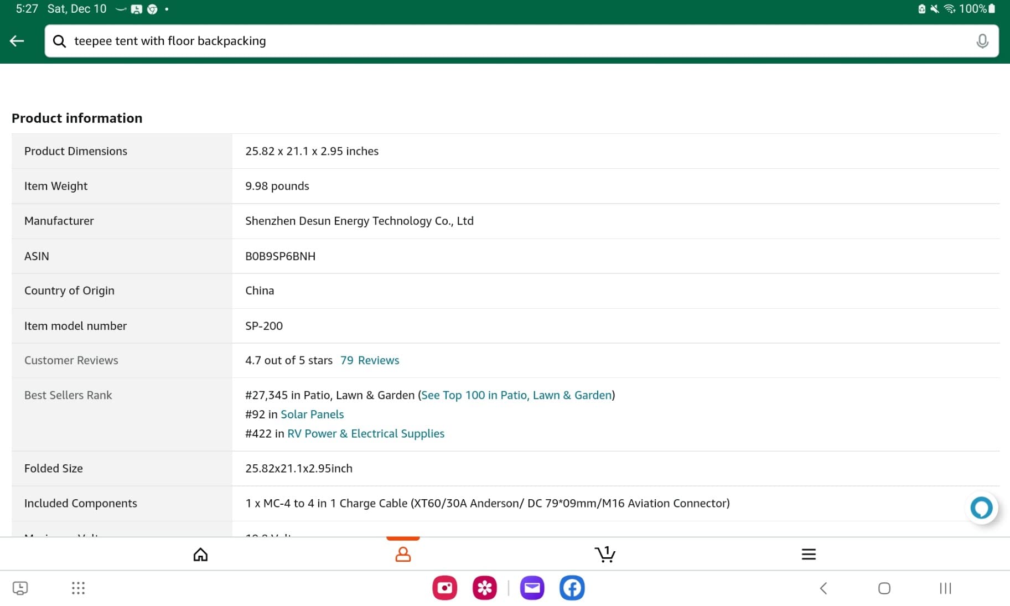This screenshot has height=606, width=1010.
Task: Open the hamburger menu tab
Action: click(x=809, y=555)
